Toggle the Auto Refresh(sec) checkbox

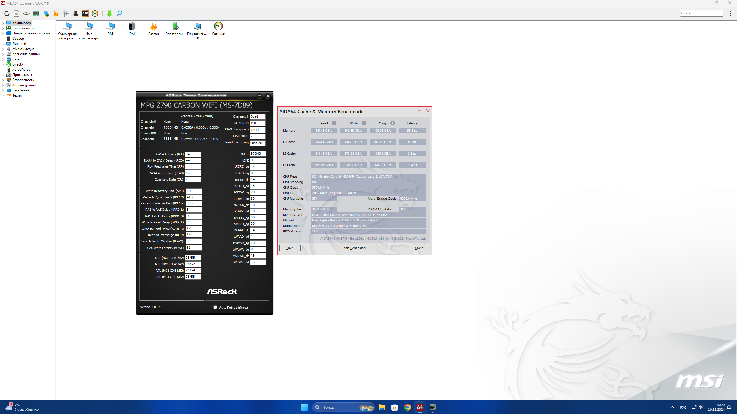[x=215, y=307]
